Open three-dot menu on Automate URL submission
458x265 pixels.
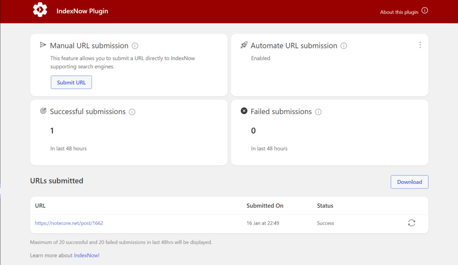pos(420,45)
